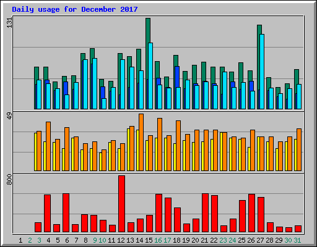Click the blue bar for day 18
The width and height of the screenshot is (317, 247).
[x=177, y=77]
